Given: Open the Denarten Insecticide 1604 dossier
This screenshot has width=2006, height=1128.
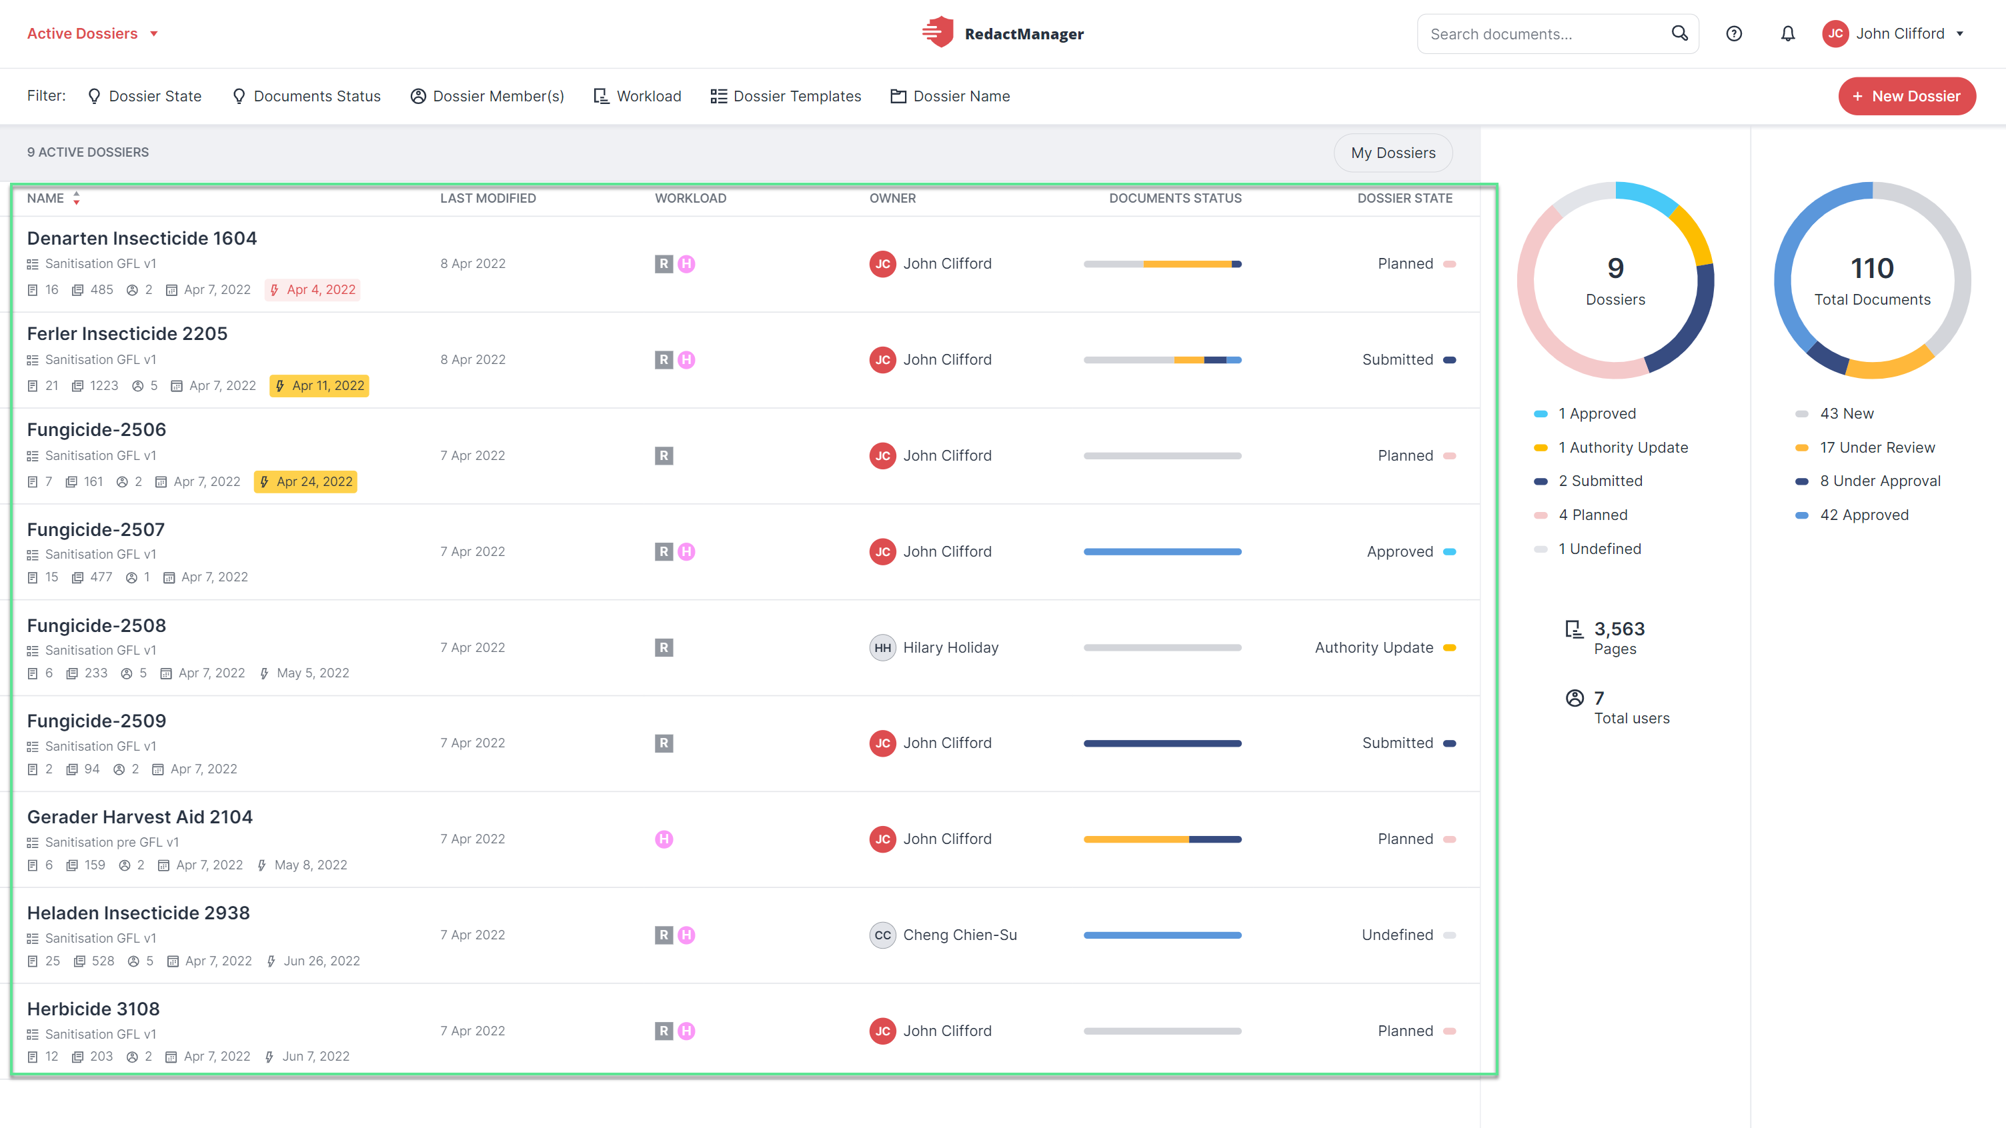Looking at the screenshot, I should coord(142,238).
